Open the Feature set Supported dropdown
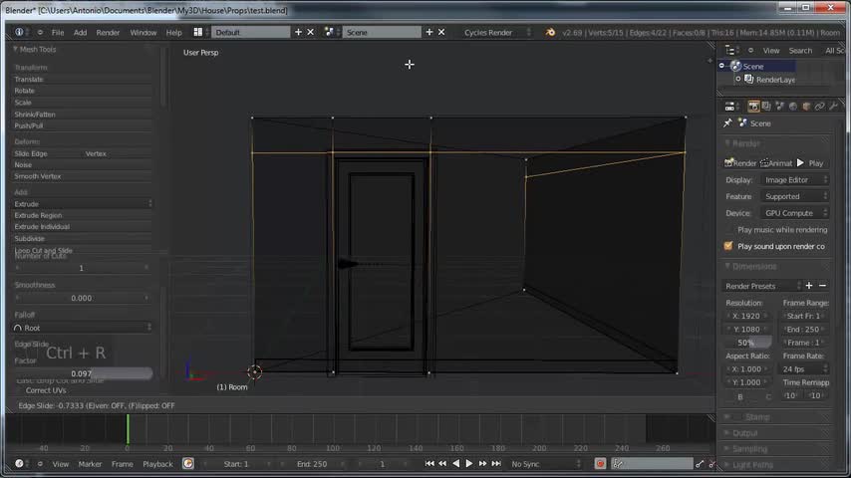851x478 pixels. click(x=795, y=196)
